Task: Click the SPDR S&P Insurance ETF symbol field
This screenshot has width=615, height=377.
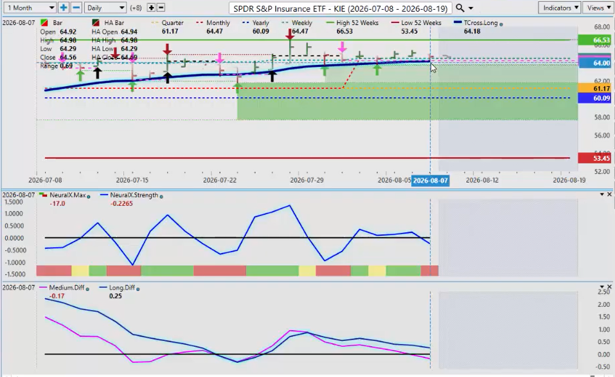Action: (341, 8)
